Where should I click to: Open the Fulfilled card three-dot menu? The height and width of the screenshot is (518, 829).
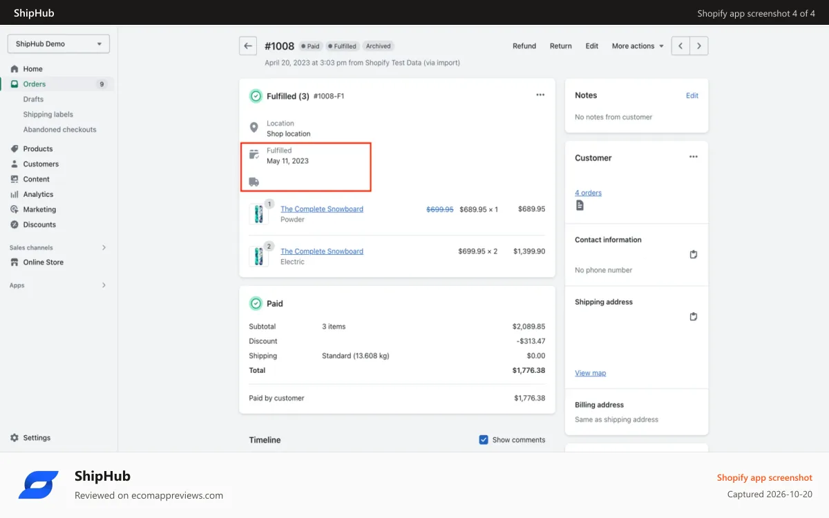[540, 95]
